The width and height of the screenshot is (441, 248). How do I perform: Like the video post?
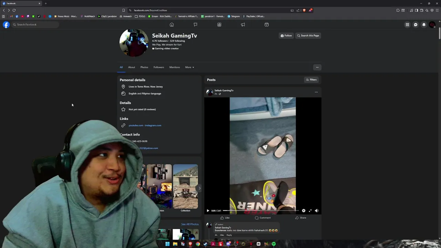[225, 218]
